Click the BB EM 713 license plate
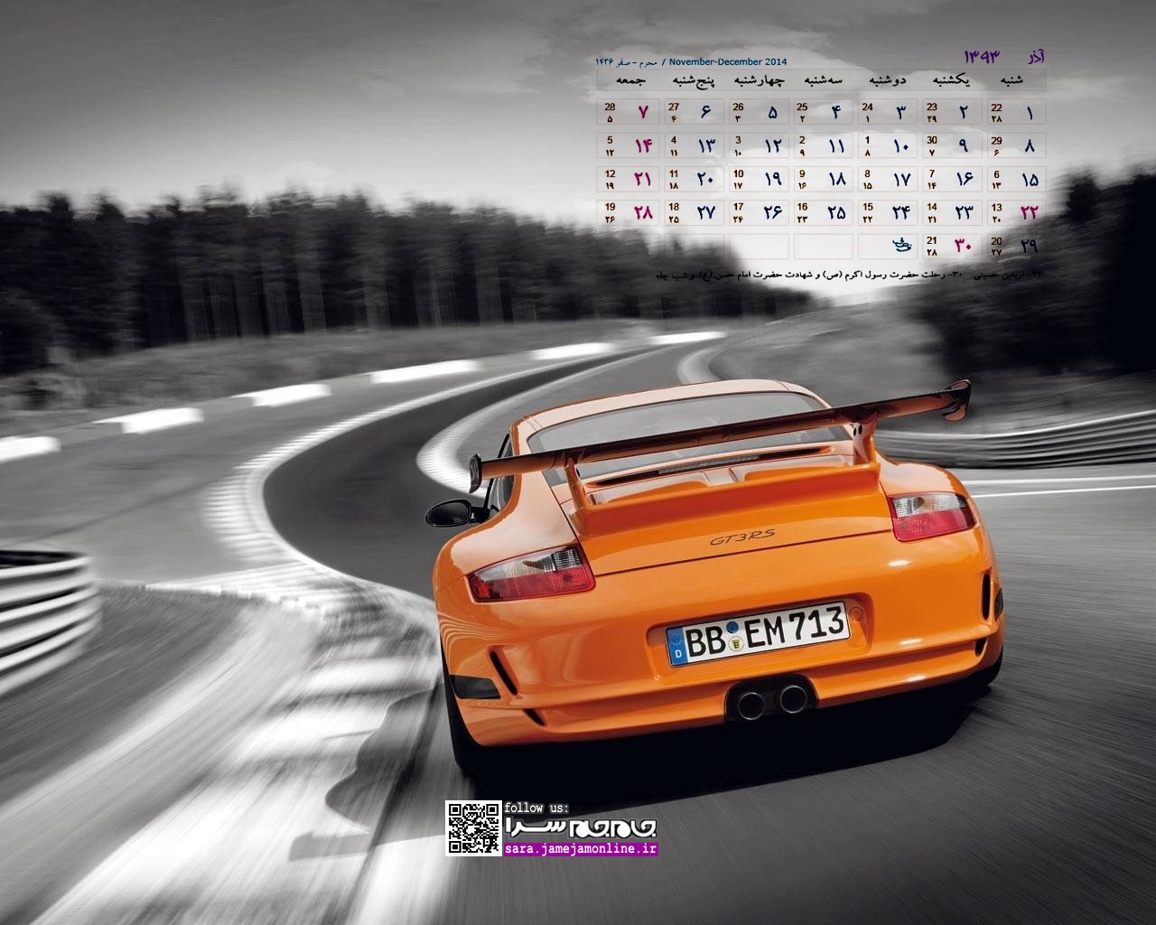 pos(758,633)
